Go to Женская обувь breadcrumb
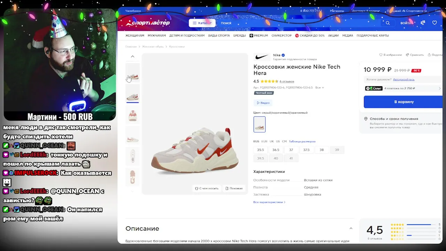This screenshot has width=446, height=251. [x=153, y=46]
